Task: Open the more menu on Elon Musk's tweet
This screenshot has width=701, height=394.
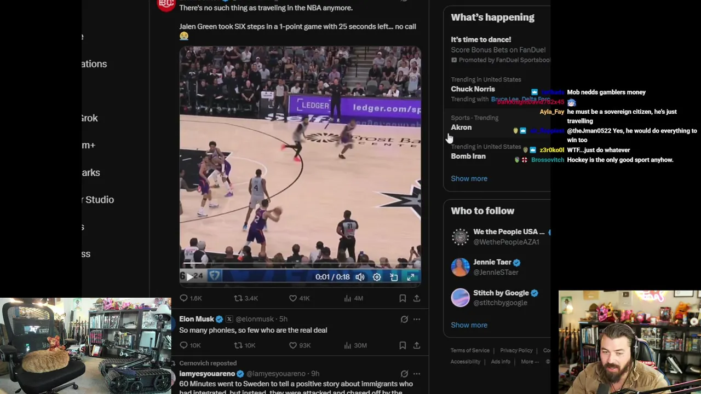Action: [417, 319]
